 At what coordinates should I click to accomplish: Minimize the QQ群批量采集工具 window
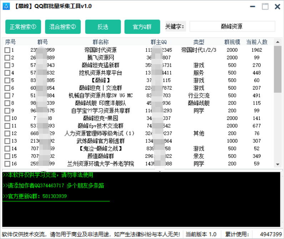click(x=253, y=6)
